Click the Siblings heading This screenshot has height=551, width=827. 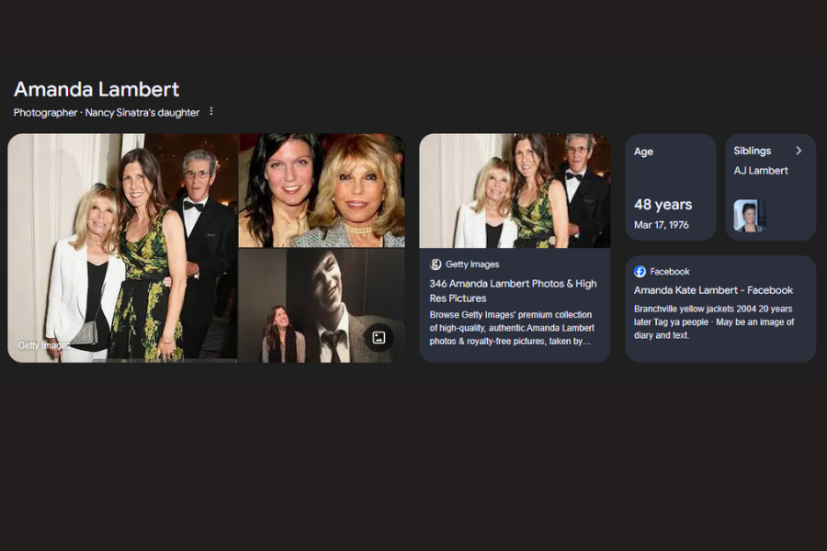coord(752,151)
